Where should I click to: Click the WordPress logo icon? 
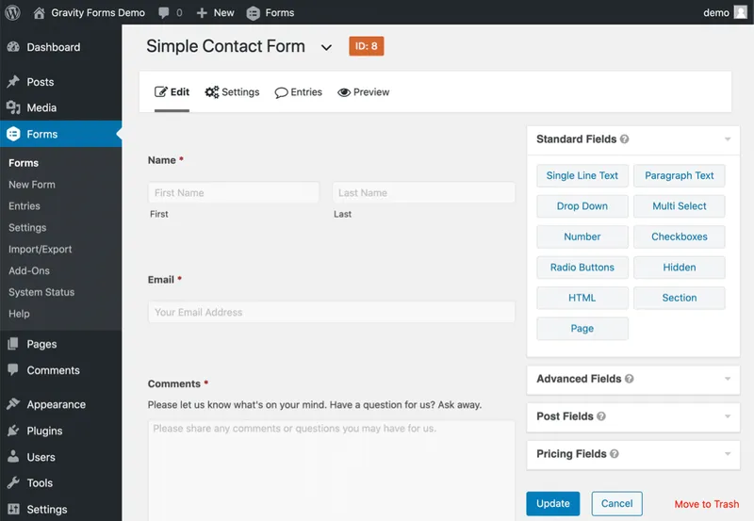(x=13, y=12)
